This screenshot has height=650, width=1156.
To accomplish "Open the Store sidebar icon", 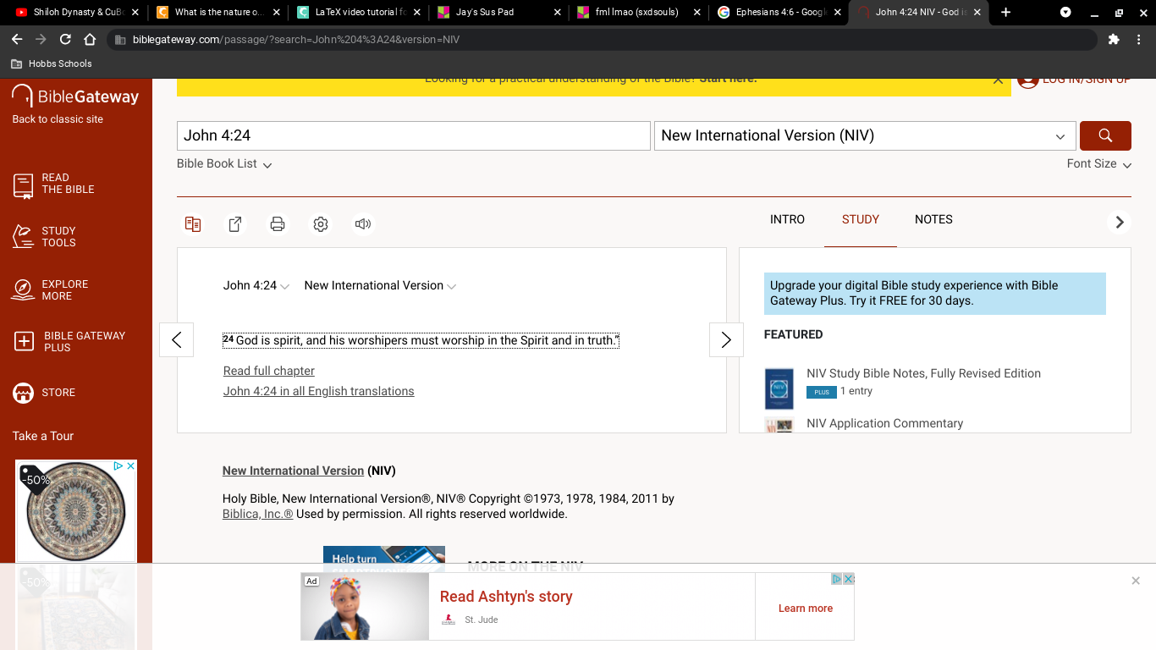I will tap(45, 393).
